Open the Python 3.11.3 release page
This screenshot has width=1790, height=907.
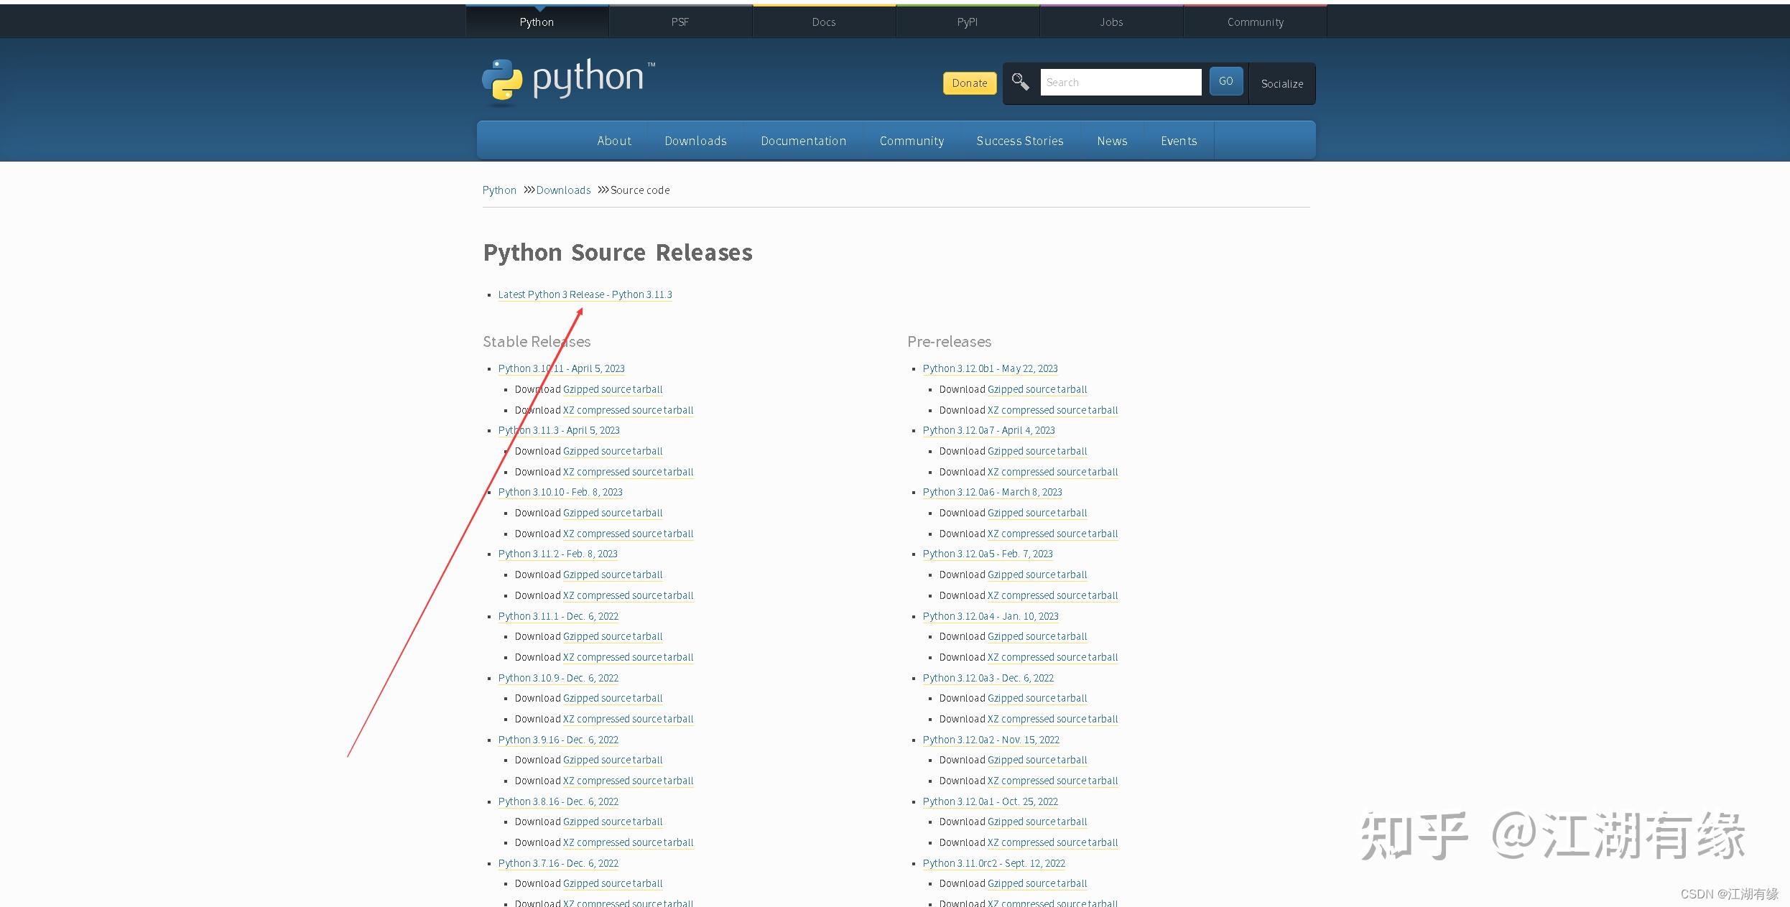[x=559, y=429]
